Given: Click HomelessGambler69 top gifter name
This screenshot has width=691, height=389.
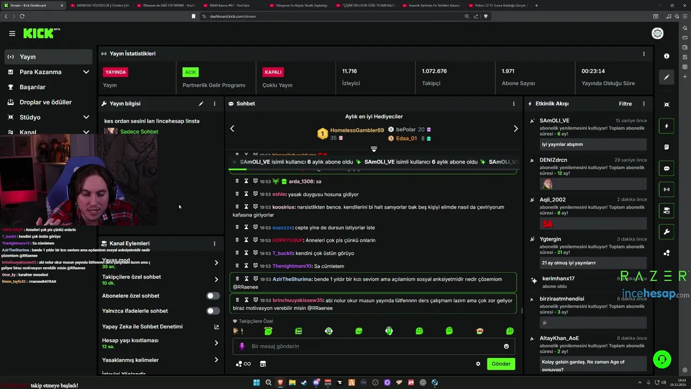Looking at the screenshot, I should 357,130.
